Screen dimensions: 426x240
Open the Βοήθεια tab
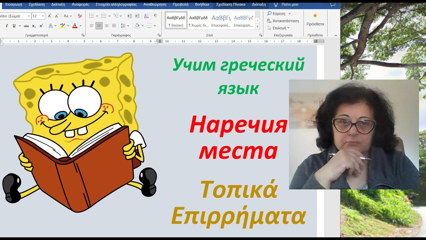[x=202, y=5]
